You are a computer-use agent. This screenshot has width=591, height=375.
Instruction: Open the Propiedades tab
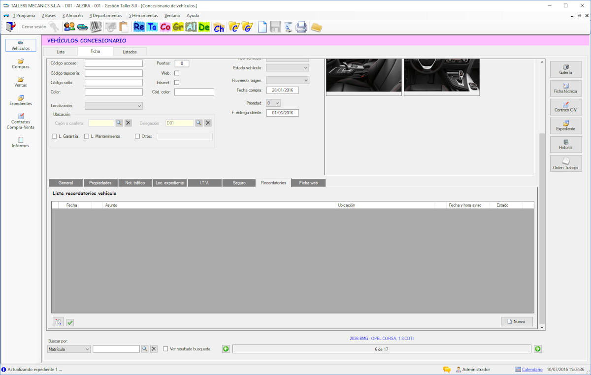click(100, 183)
